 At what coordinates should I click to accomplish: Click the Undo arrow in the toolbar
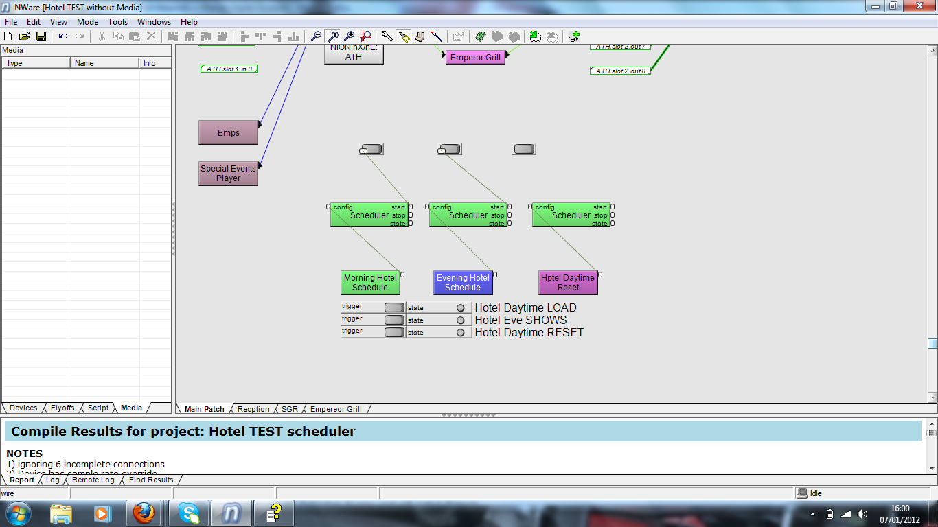point(63,36)
